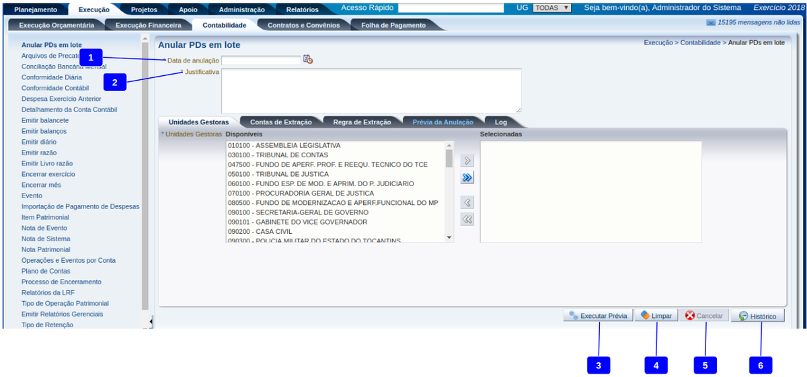Click the single right arrow to move selected unit
Screen dimensions: 807x377
467,161
